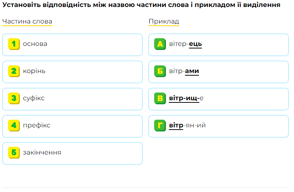Click the yellow number 1 badge
The image size is (294, 192).
tap(14, 44)
